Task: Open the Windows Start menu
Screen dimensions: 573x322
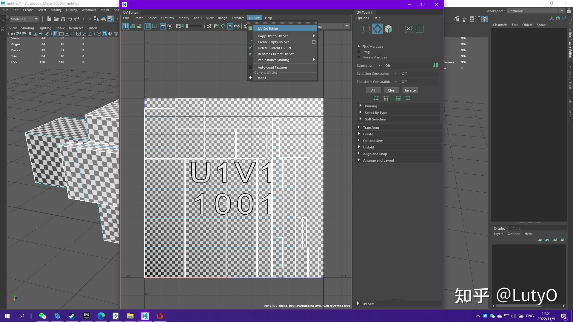Action: point(7,316)
